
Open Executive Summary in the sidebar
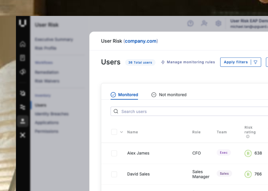tap(54, 39)
